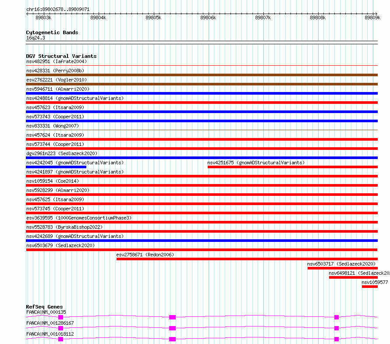Open the nsv457623 (Itsara2009) label
Screen dimensions: 390x344
point(55,107)
